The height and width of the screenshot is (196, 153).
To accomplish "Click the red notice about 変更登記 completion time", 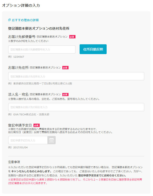I will 75,182.
